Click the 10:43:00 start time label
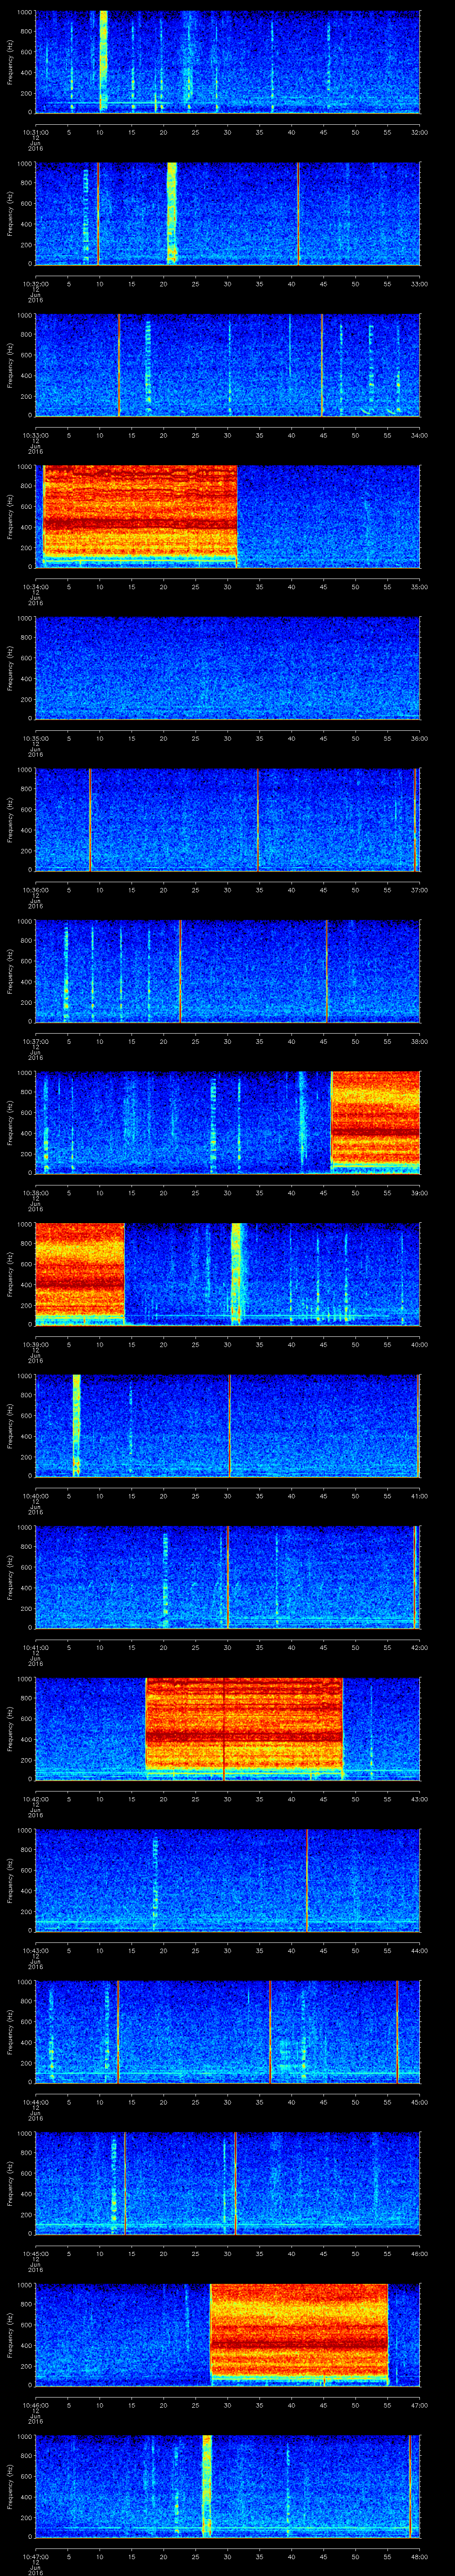455x2576 pixels. pos(36,1950)
